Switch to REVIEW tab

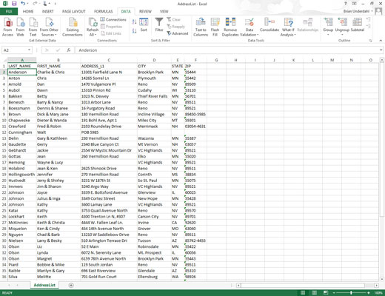(x=145, y=11)
